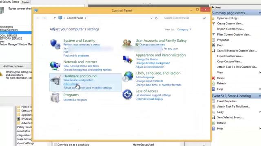Viewport: 261px width, 146px height.
Task: Select Import Custom View action
Action: pos(230,29)
